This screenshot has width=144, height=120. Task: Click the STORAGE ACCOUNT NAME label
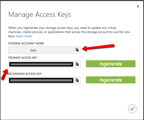click(26, 43)
